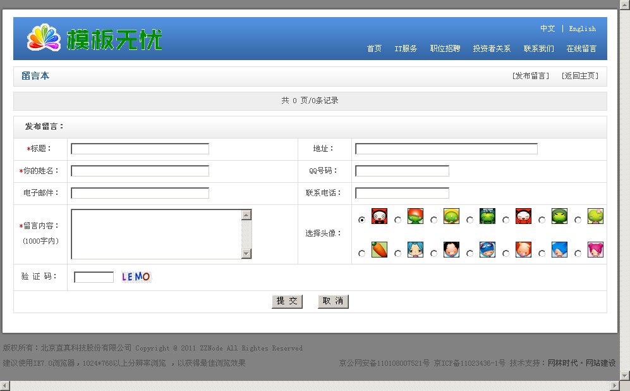Screen dimensions: 630x391
Task: Click the green avatar with pink flower
Action: click(595, 216)
